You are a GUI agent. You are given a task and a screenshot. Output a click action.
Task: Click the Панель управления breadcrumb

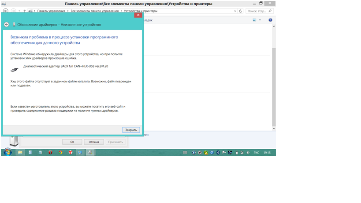pos(51,11)
